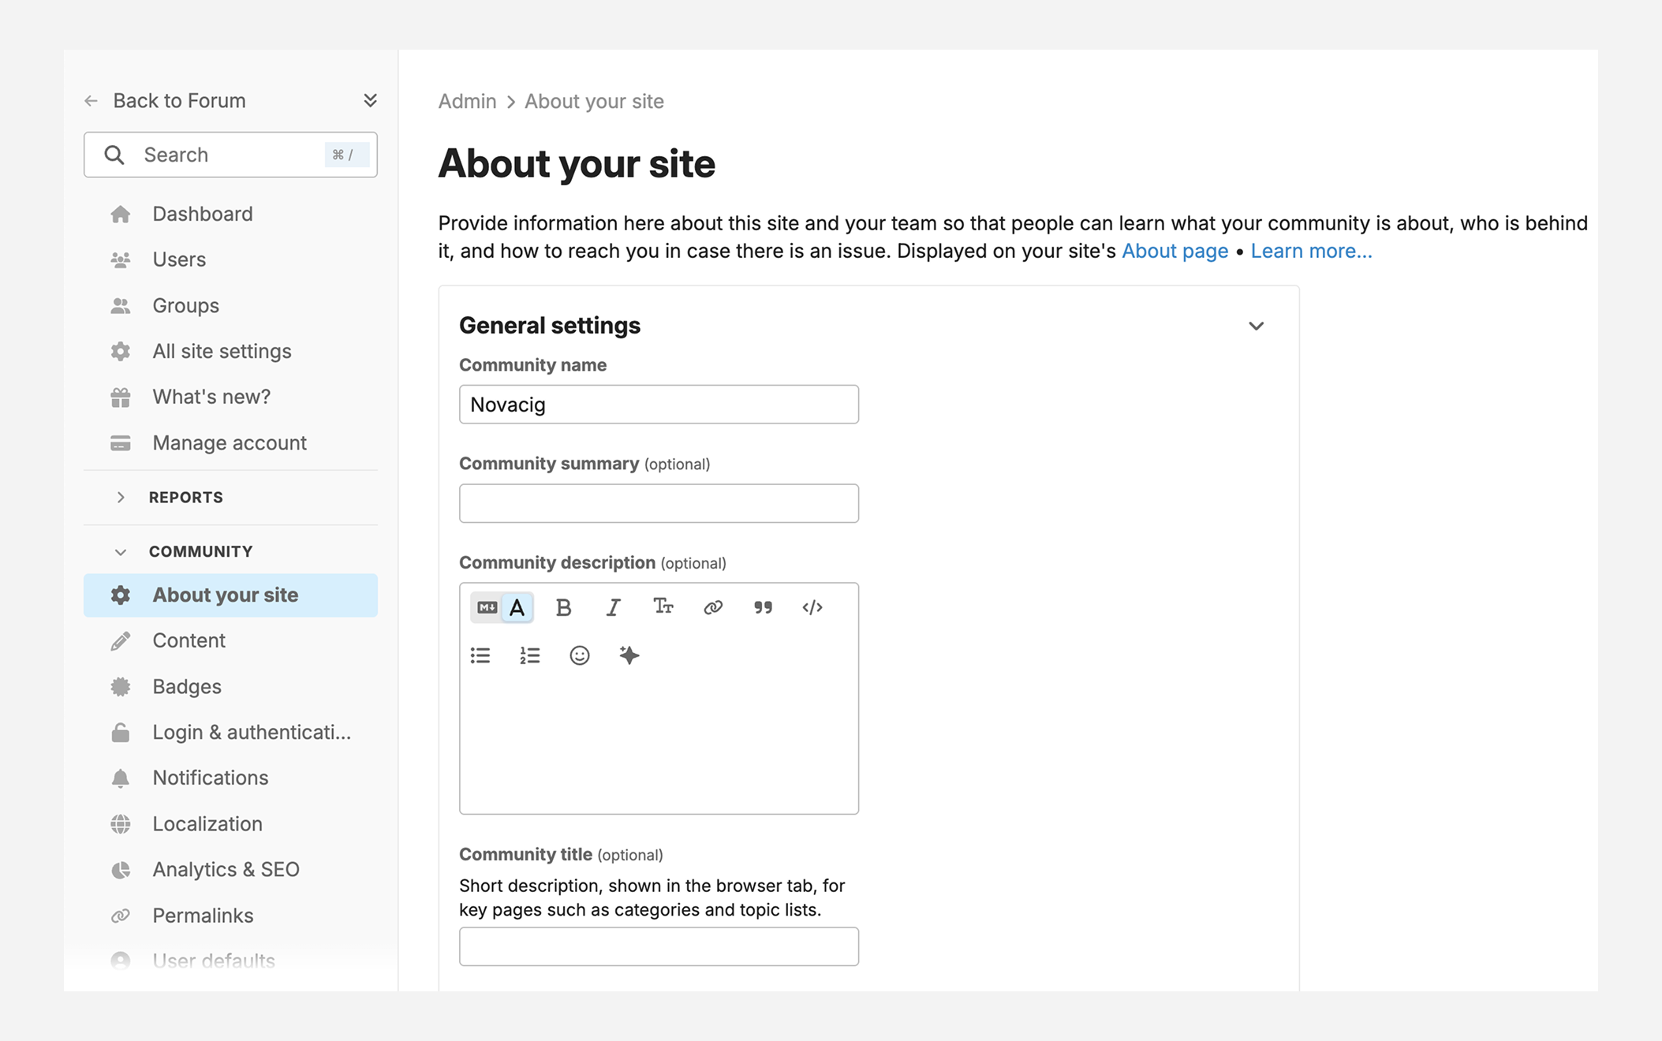Insert a bulleted list
Viewport: 1662px width, 1041px height.
pyautogui.click(x=480, y=655)
